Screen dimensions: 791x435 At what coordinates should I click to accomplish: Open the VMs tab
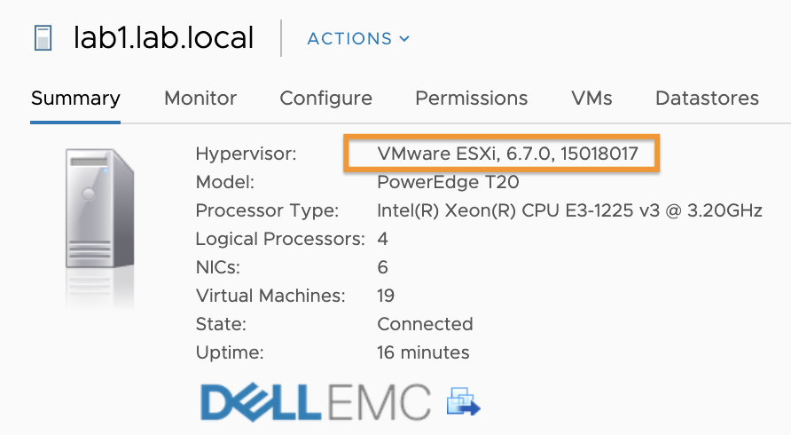[x=591, y=98]
